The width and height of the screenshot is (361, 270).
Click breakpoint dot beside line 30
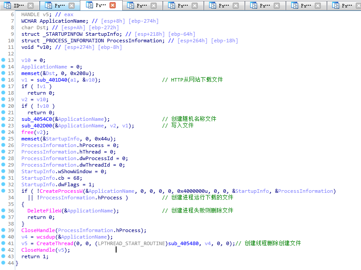pos(3,171)
